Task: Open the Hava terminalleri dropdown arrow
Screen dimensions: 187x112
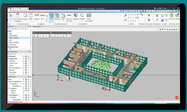Action: pyautogui.click(x=89, y=22)
